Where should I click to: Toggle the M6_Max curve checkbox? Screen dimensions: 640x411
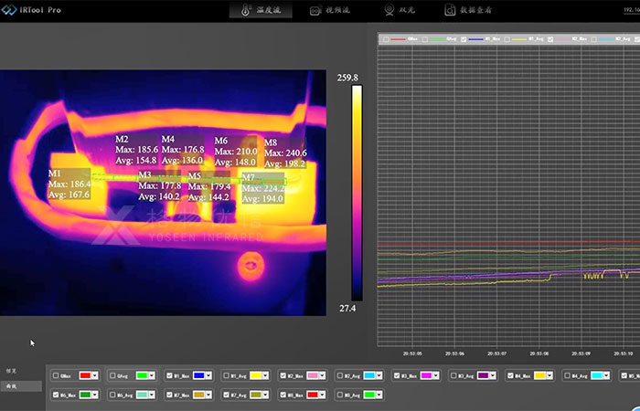coord(57,395)
